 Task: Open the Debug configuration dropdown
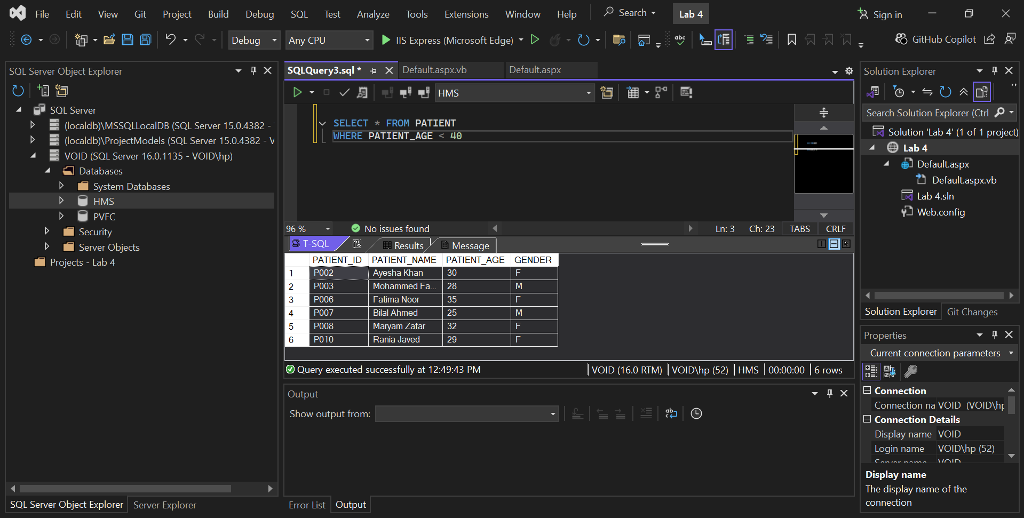pos(254,40)
